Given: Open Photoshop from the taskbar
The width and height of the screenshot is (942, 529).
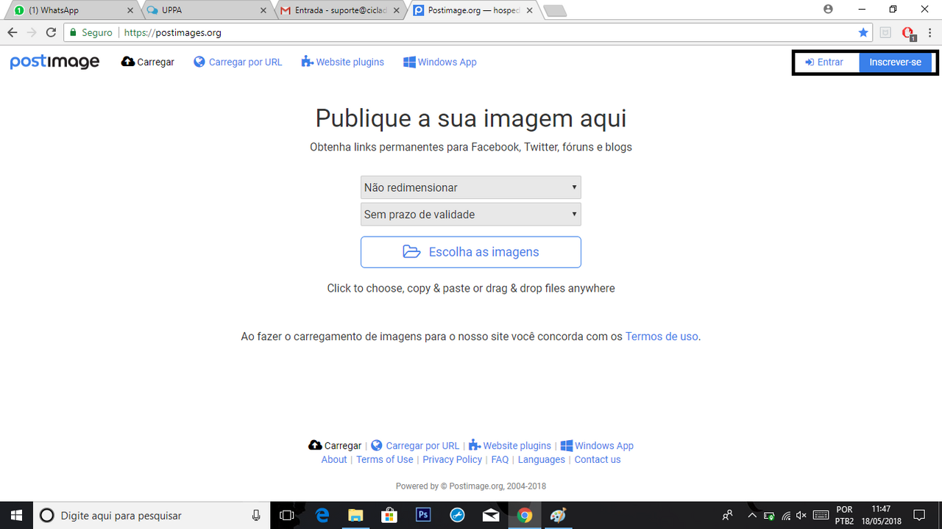Looking at the screenshot, I should [x=423, y=515].
